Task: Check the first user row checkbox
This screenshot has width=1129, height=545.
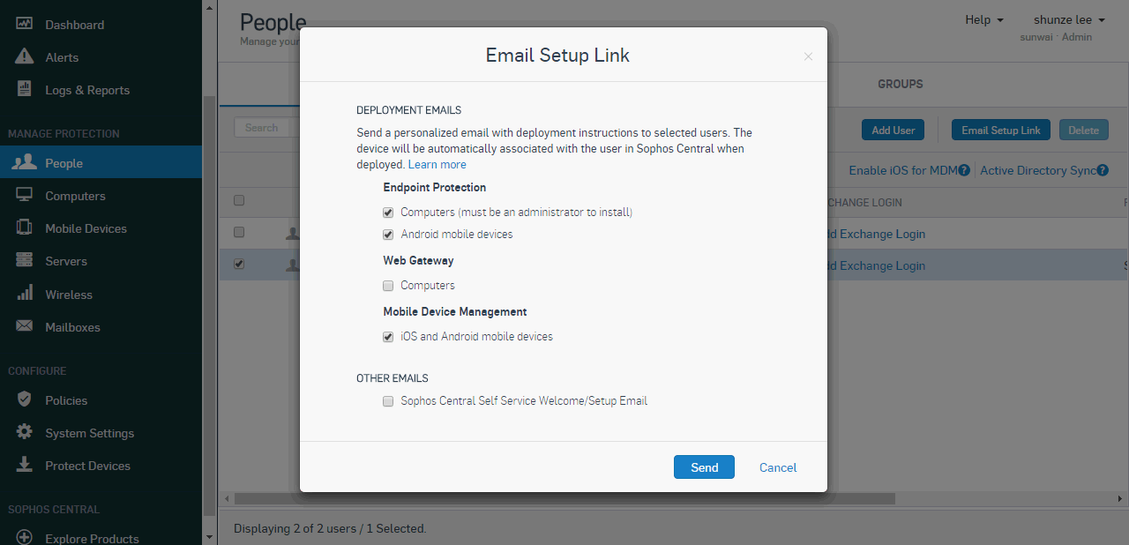Action: coord(239,233)
